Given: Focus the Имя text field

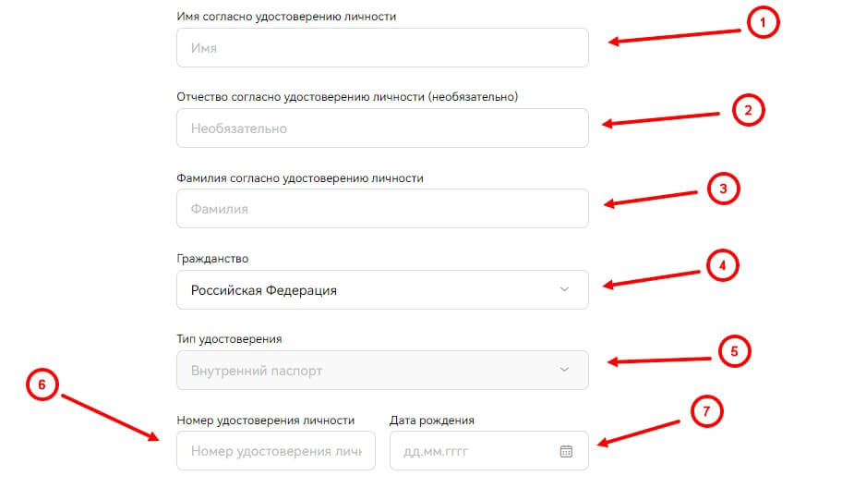Looking at the screenshot, I should pos(382,48).
